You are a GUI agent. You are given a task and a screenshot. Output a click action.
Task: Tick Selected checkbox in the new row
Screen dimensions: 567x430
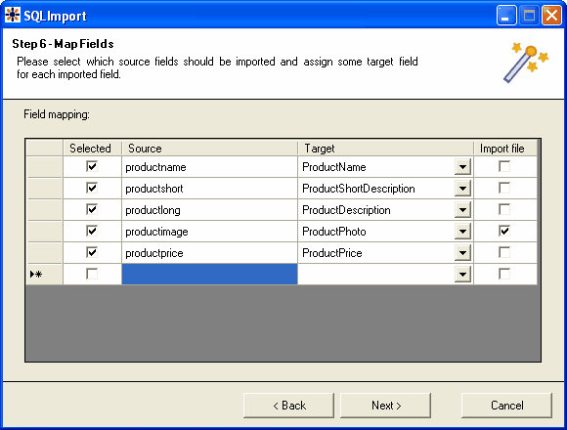point(92,274)
